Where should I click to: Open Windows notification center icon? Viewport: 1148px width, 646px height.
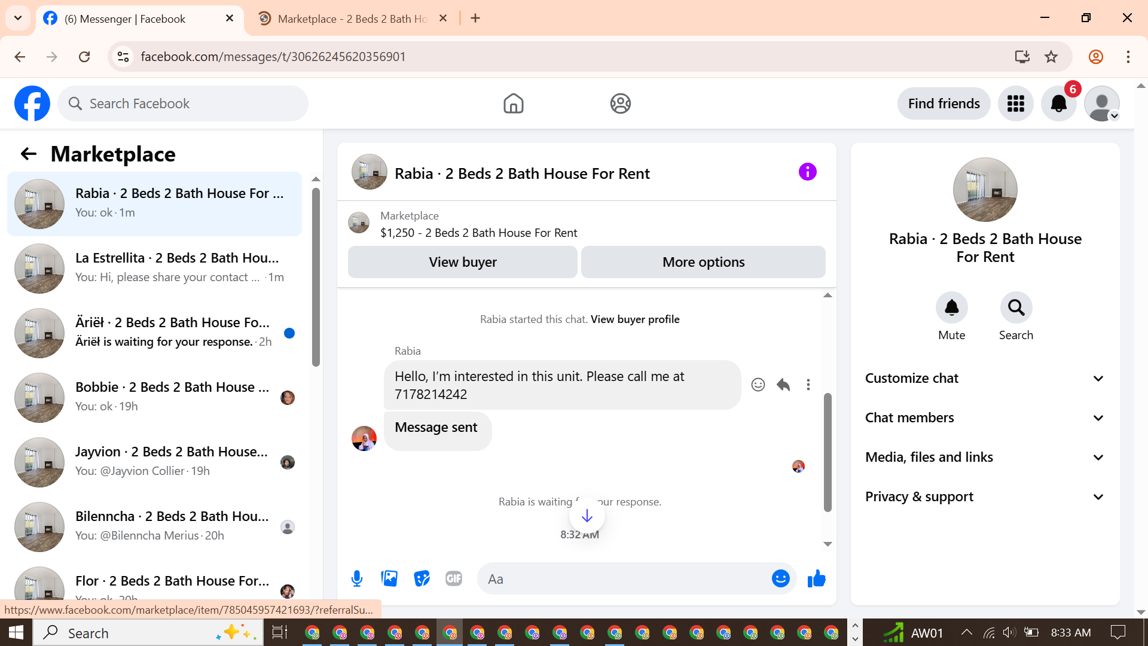(x=1118, y=632)
